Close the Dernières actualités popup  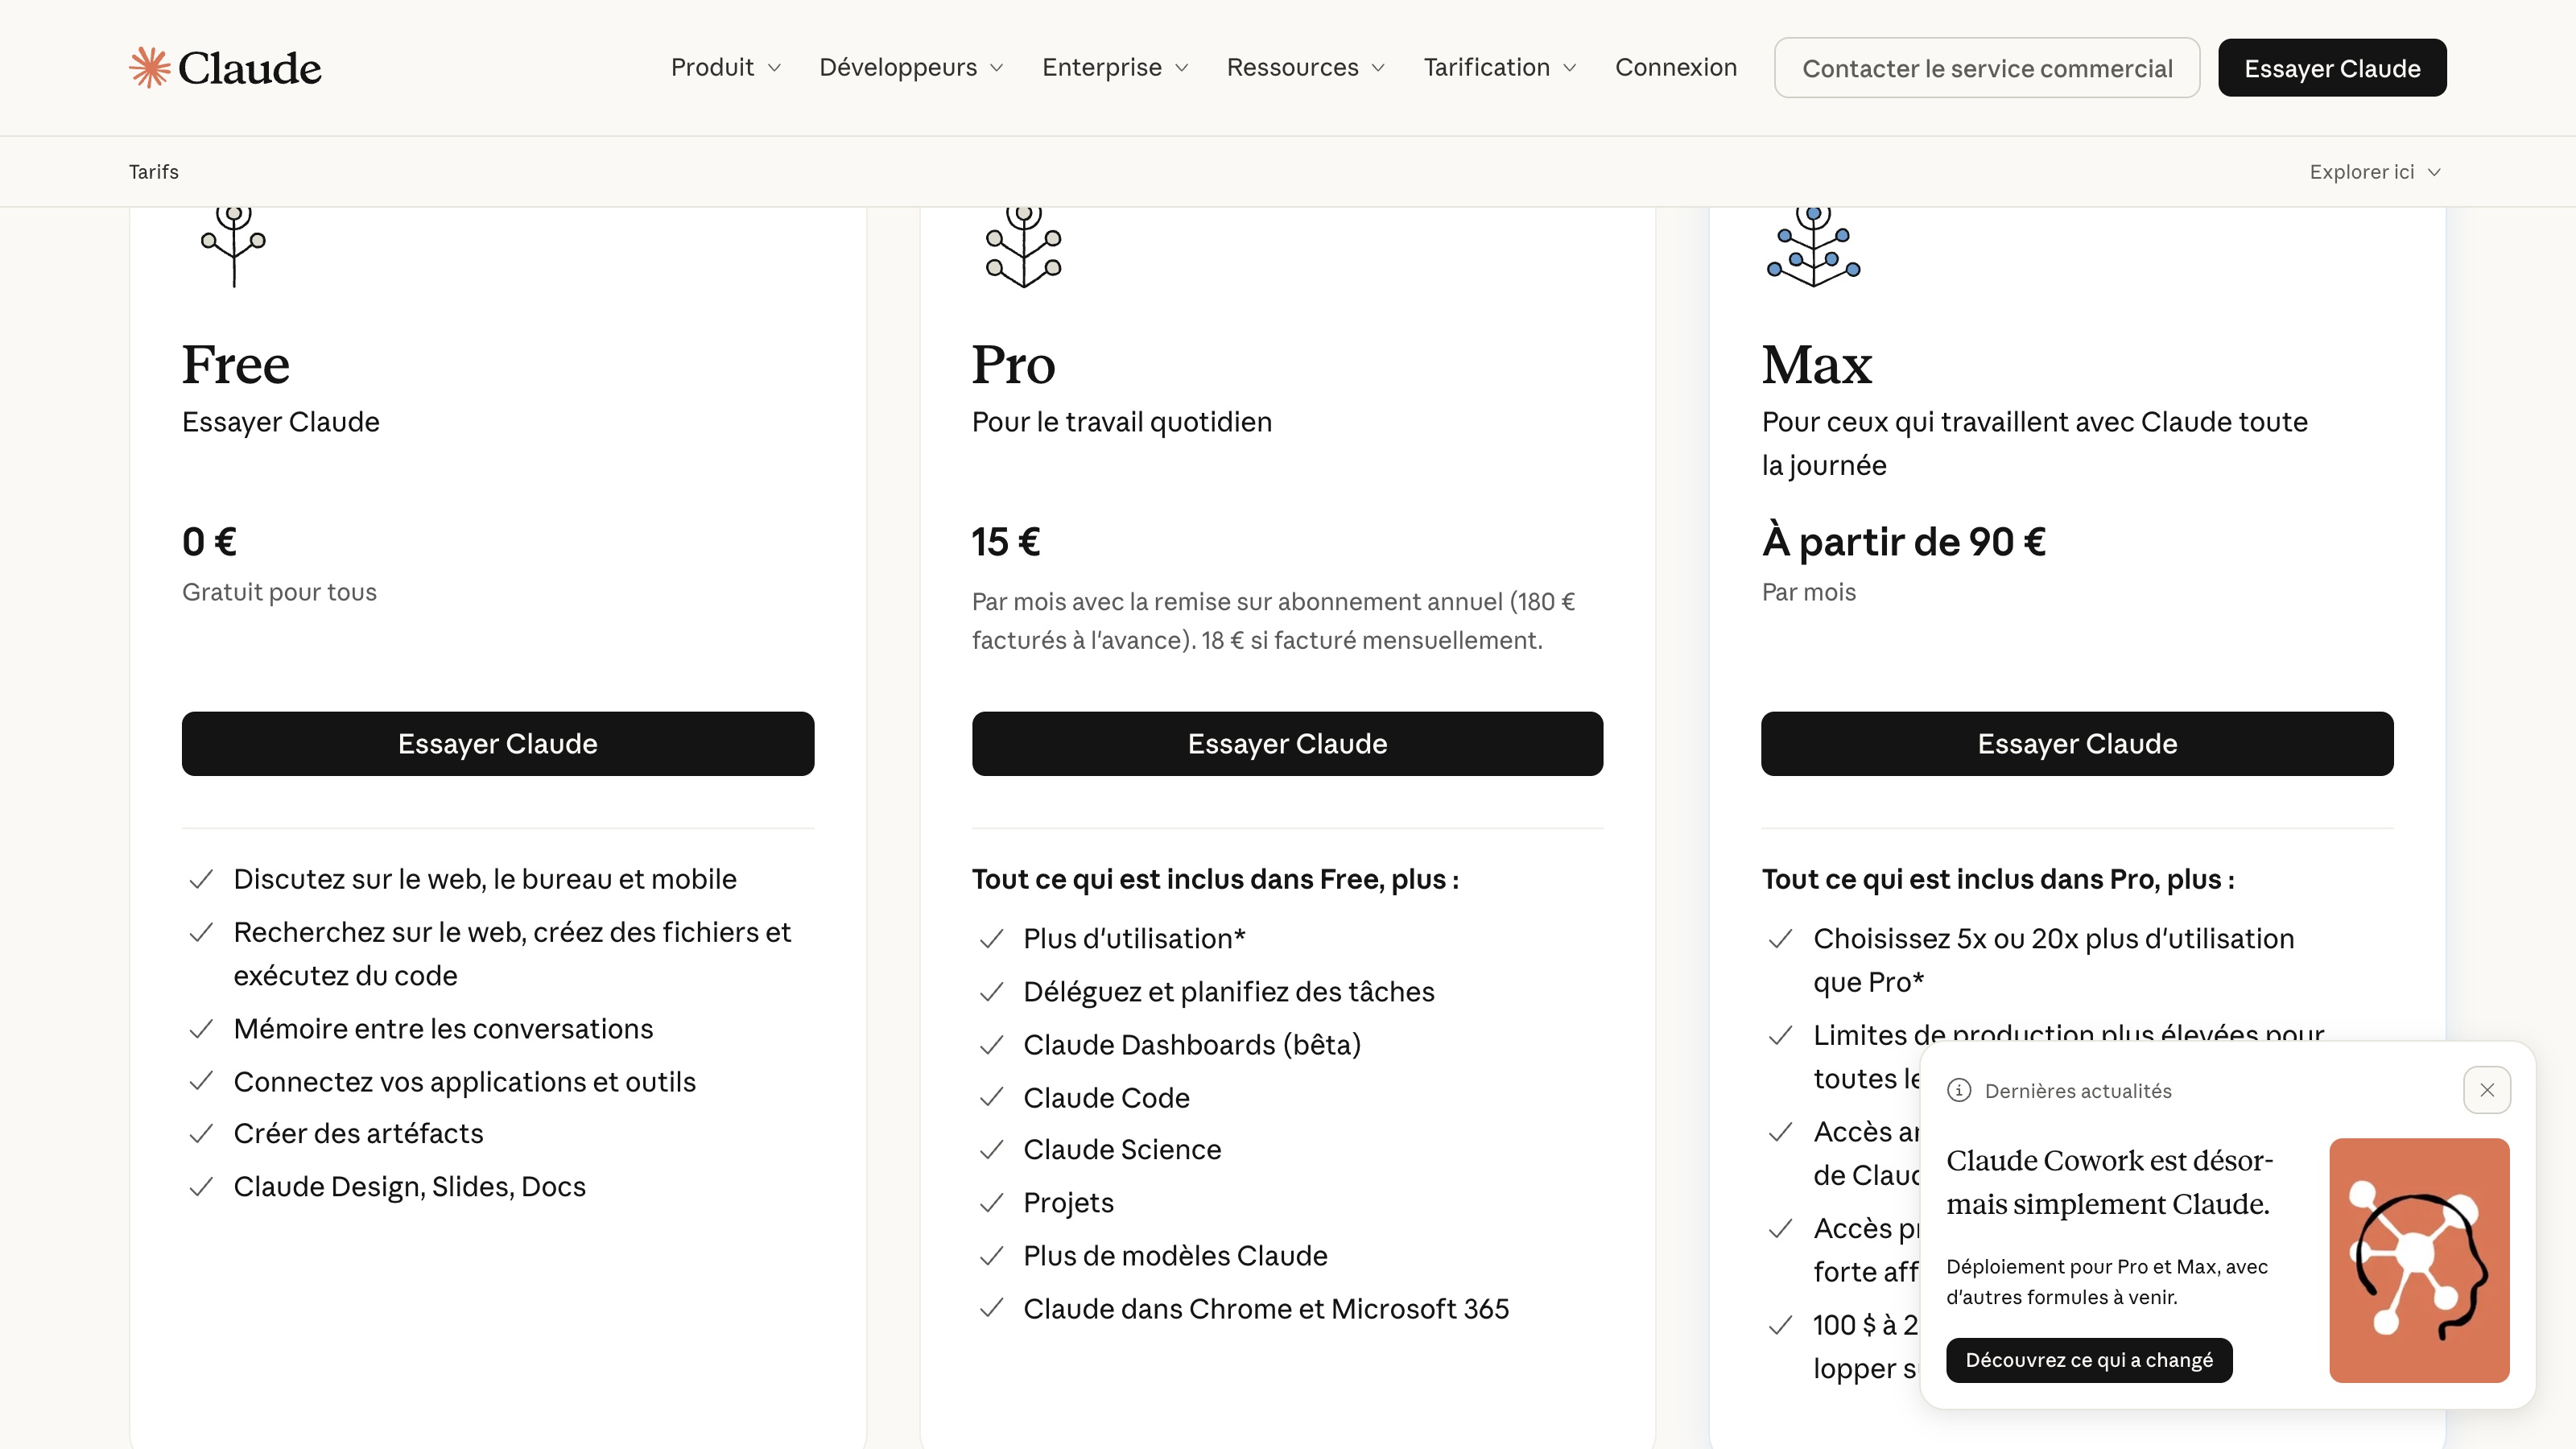[x=2487, y=1090]
